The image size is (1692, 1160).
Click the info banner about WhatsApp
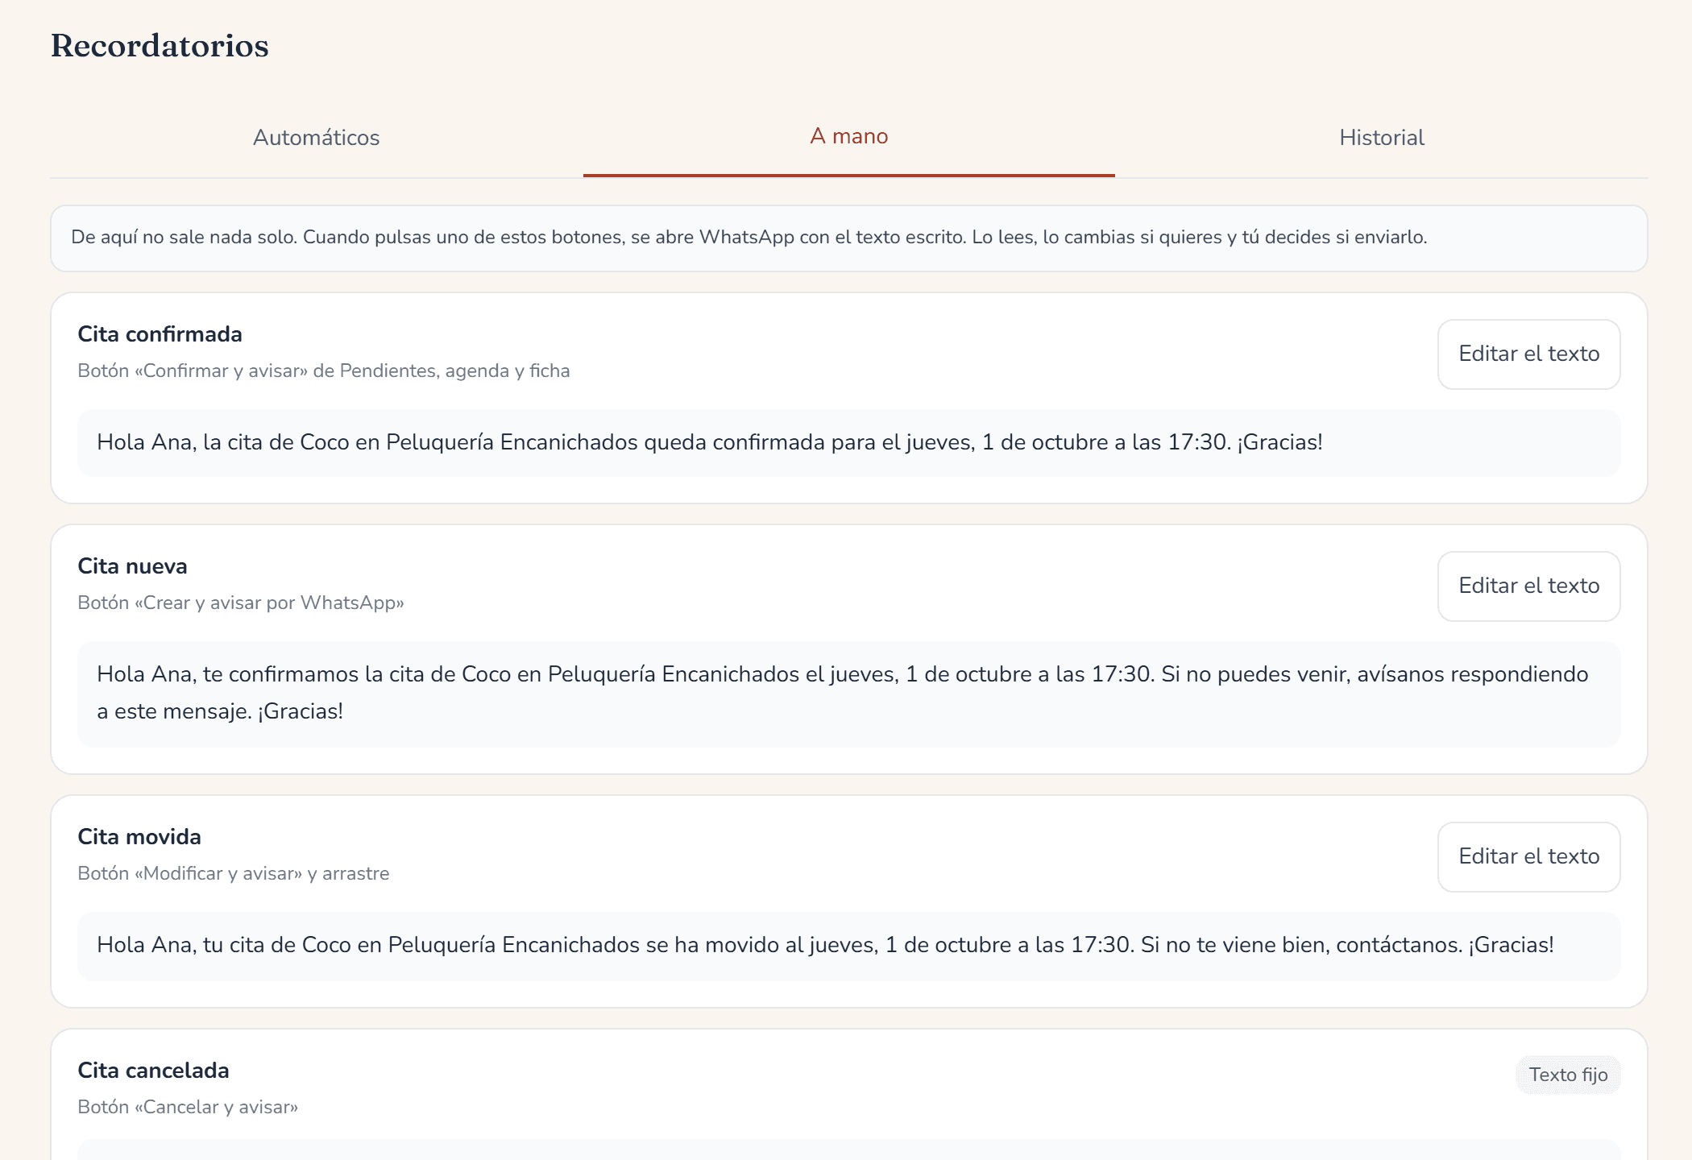[848, 238]
